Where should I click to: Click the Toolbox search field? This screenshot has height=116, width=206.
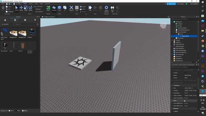click(25, 24)
